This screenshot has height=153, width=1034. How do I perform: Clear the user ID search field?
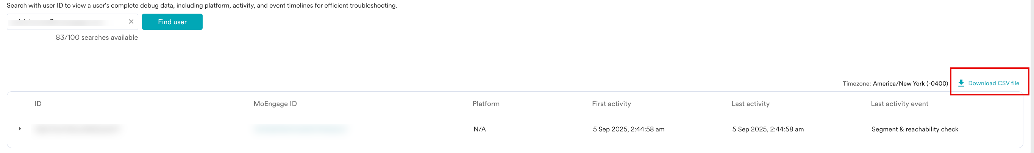pos(131,22)
